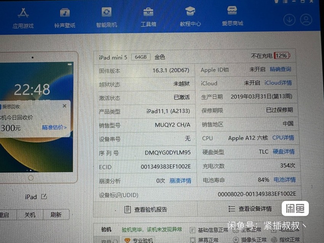Click the 12% battery level indicator
Image resolution: width=324 pixels, height=243 pixels.
click(282, 56)
